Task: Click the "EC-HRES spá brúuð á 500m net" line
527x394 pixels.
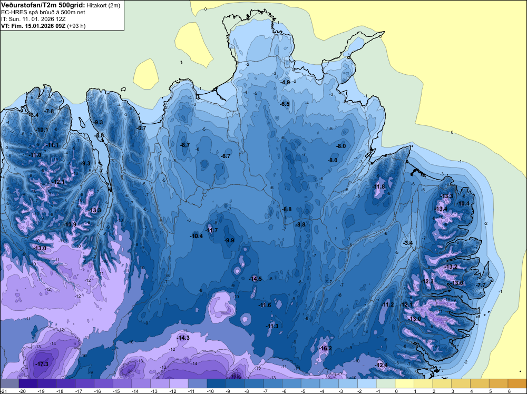Action: [43, 13]
